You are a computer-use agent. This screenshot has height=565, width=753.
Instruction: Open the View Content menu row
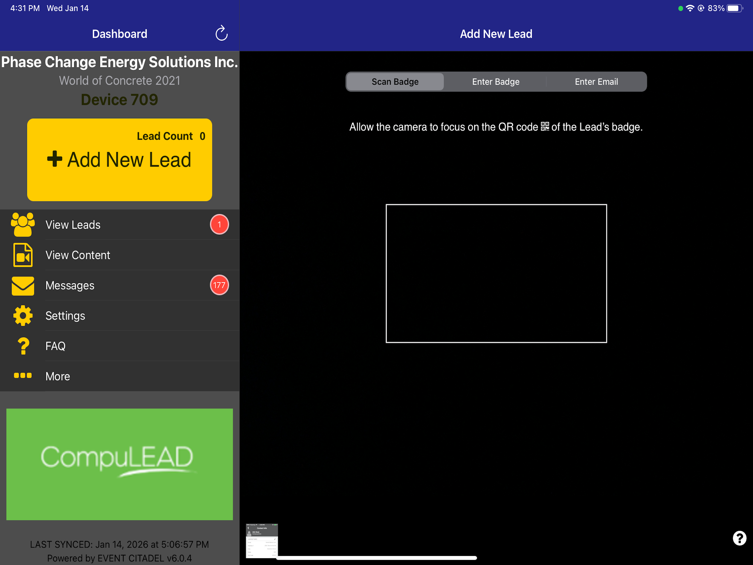click(x=120, y=255)
